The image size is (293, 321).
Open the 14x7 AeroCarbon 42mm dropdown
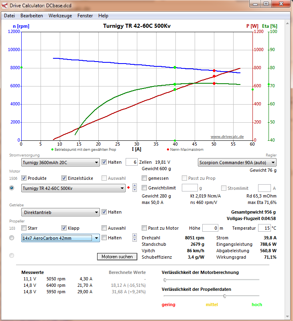[61, 238]
